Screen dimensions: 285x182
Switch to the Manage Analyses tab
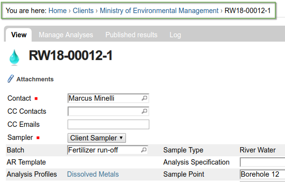tap(66, 35)
